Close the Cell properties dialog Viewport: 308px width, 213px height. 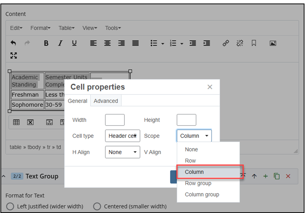(210, 87)
